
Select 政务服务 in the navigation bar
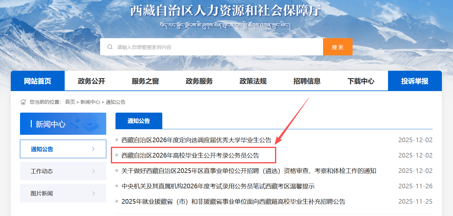(199, 81)
